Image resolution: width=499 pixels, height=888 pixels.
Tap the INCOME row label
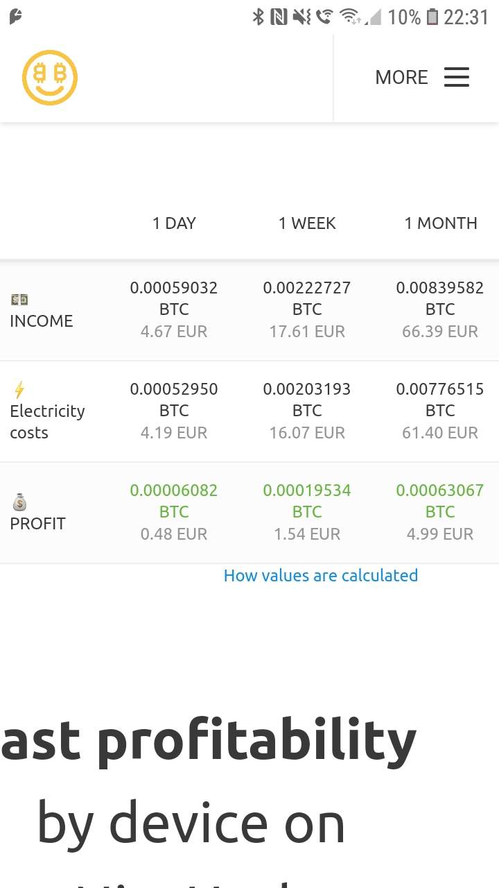tap(41, 321)
